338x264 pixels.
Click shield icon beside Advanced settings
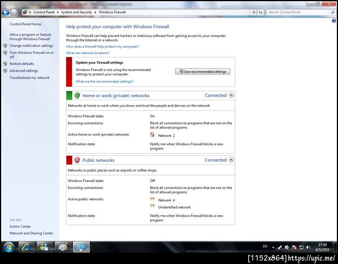coord(6,70)
